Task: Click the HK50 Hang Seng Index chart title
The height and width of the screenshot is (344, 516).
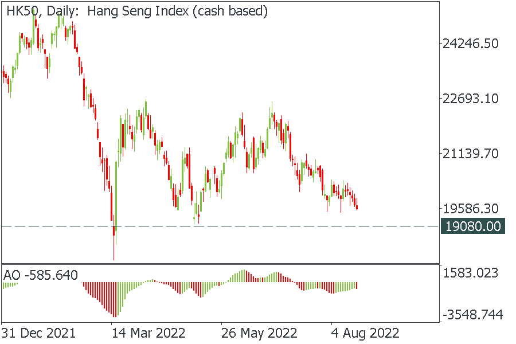Action: pyautogui.click(x=137, y=11)
